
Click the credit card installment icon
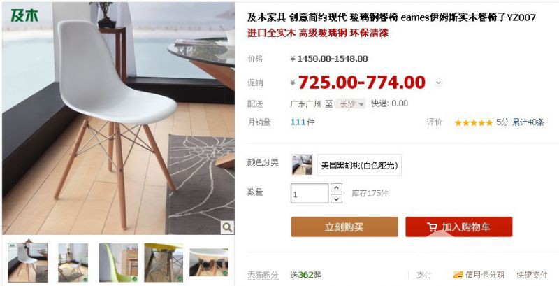pyautogui.click(x=458, y=275)
